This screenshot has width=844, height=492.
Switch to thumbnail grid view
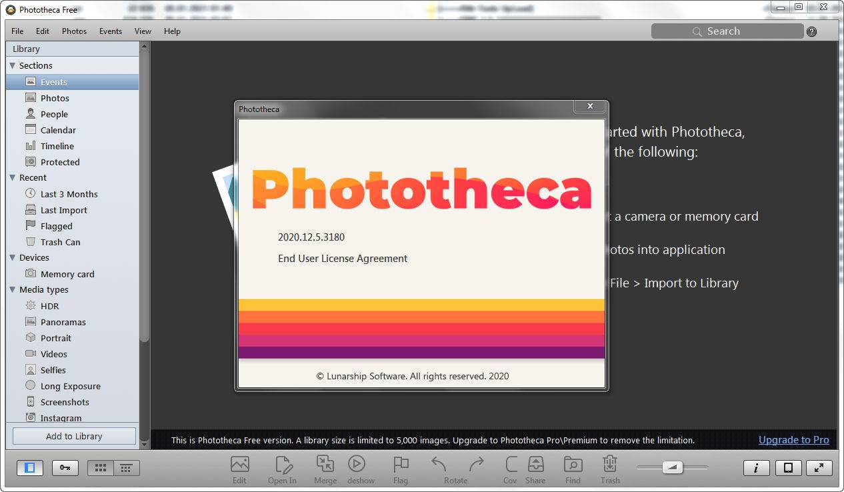click(101, 468)
